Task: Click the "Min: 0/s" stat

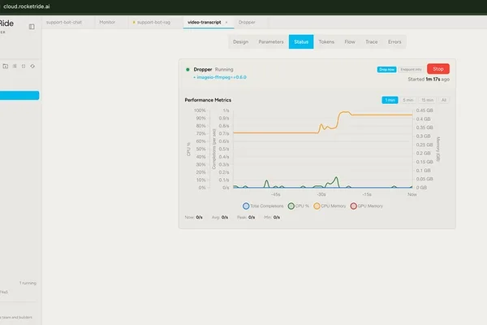Action: 272,218
